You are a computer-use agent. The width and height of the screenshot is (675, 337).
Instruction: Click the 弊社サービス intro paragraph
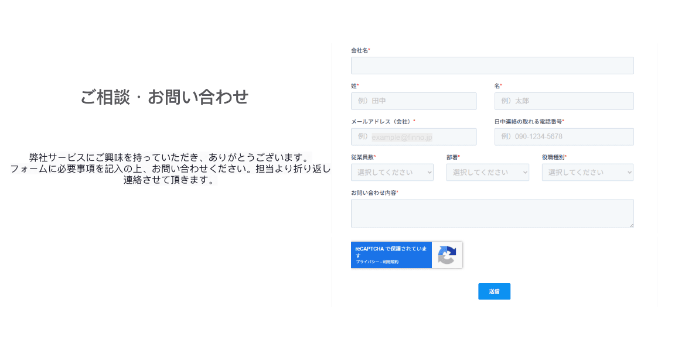[170, 168]
